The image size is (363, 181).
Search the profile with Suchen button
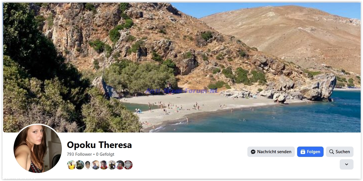340,152
